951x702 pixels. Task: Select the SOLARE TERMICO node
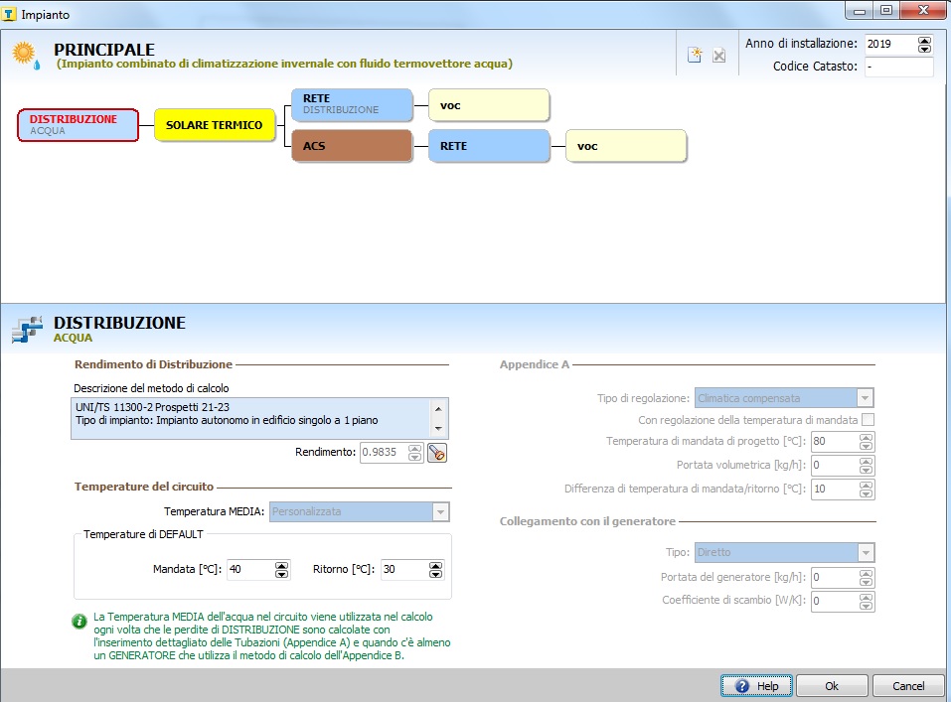click(x=214, y=126)
